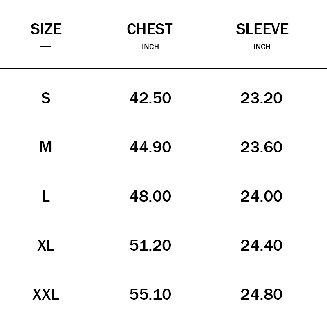Click the XL size label
Screen dimensions: 327x327
click(x=46, y=245)
